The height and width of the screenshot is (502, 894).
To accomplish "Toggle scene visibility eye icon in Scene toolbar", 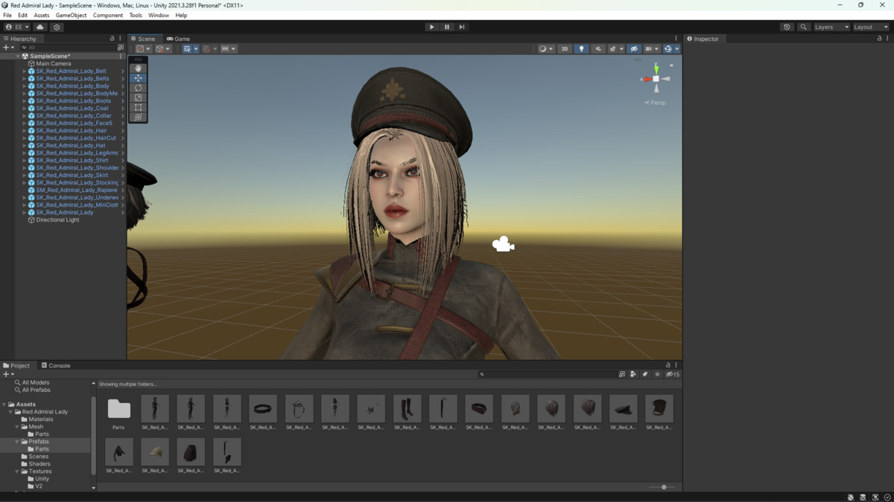I will (x=634, y=49).
